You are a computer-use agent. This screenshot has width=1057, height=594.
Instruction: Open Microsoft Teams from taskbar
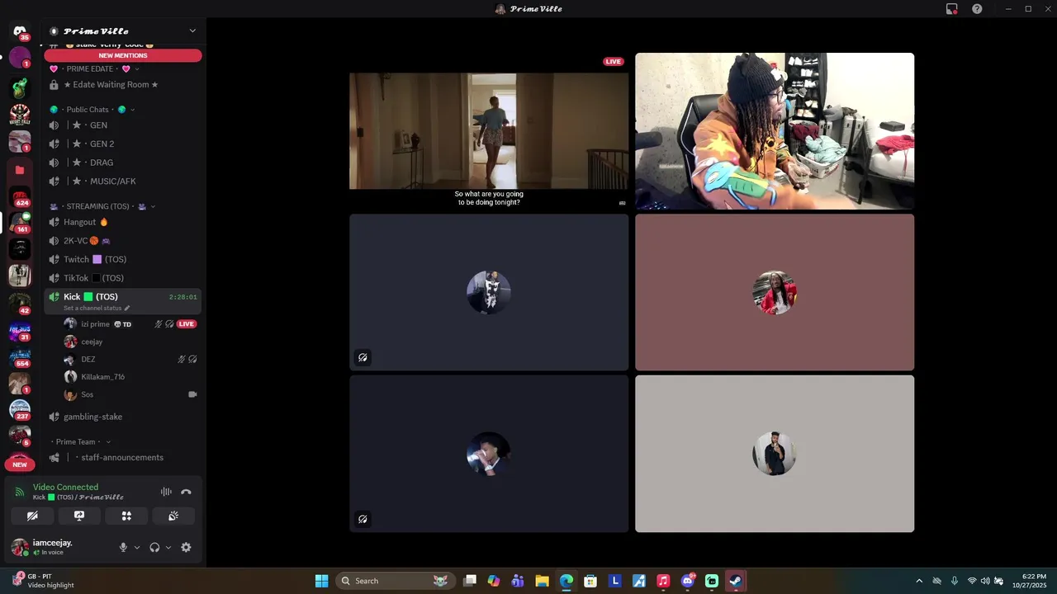[x=518, y=581]
